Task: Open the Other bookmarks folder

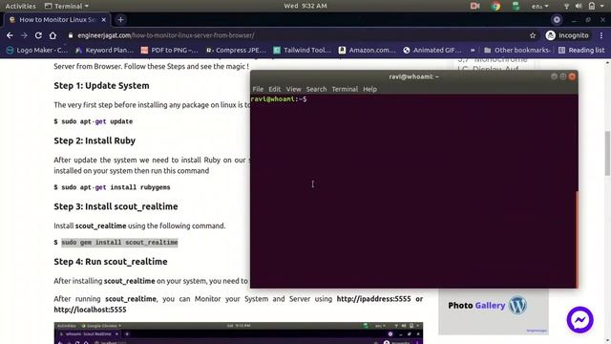Action: click(517, 50)
